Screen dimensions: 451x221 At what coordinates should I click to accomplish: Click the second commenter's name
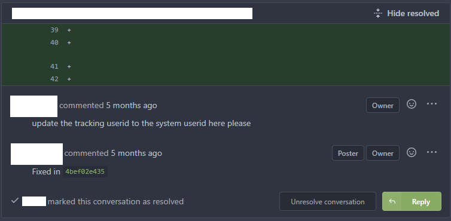pyautogui.click(x=36, y=154)
